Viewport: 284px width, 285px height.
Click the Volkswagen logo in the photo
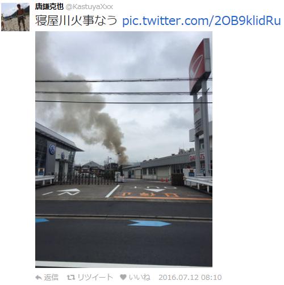pyautogui.click(x=52, y=149)
